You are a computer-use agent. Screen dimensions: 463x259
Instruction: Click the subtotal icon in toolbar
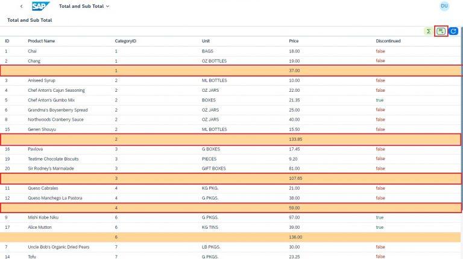pyautogui.click(x=441, y=31)
